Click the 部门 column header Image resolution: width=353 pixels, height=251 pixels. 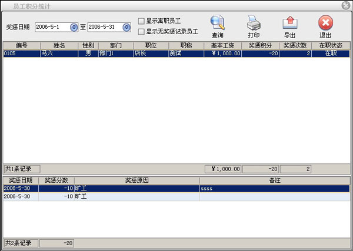(x=115, y=45)
